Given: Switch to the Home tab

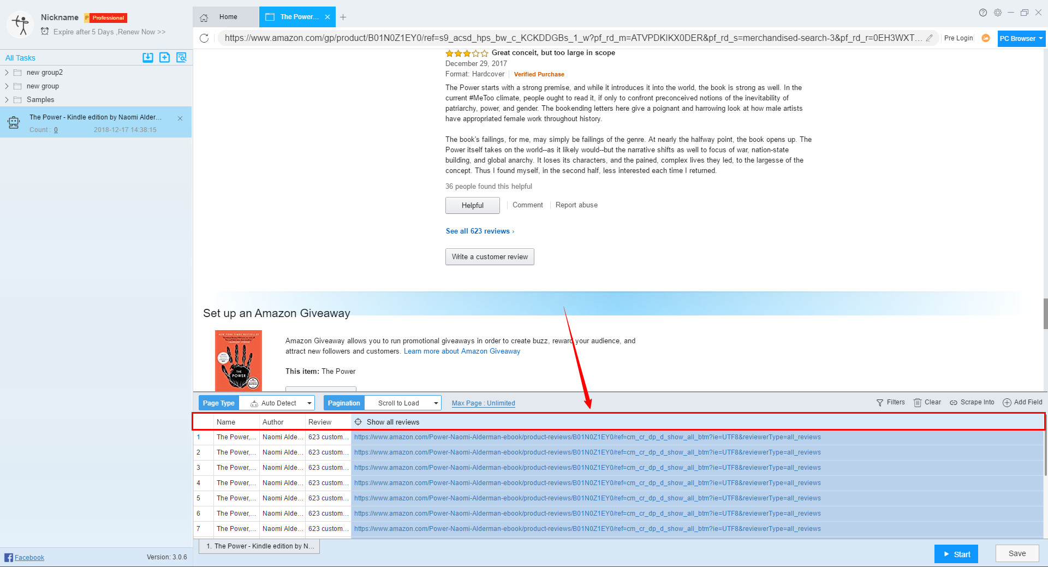Looking at the screenshot, I should (226, 17).
